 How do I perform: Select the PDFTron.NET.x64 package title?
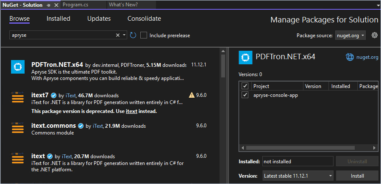57,65
